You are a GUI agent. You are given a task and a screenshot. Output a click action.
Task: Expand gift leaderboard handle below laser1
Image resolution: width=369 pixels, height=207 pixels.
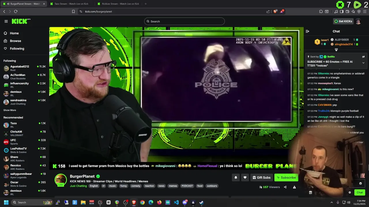[x=336, y=50]
